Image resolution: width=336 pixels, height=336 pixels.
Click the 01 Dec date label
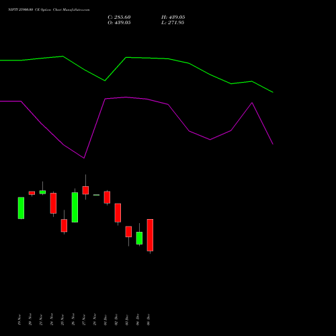pyautogui.click(x=106, y=319)
